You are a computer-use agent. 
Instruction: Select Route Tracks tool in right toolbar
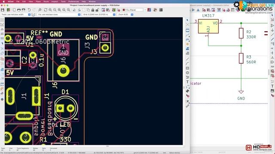tap(187, 35)
